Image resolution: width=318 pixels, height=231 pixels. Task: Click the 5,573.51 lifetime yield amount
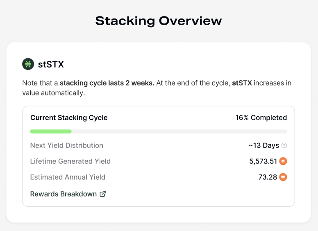point(263,161)
